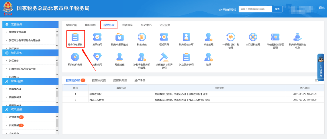The height and width of the screenshot is (139, 327).
Task: Click the down arrow in 特色业务 panel
Action: coord(57,74)
